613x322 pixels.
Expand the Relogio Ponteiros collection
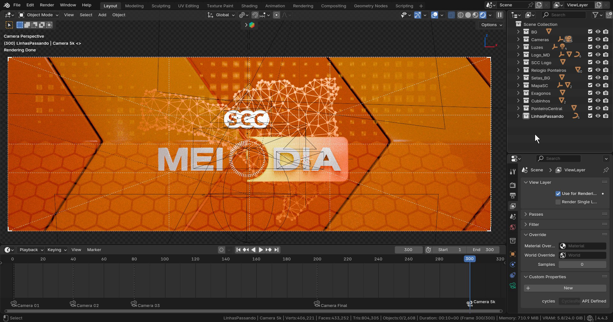click(x=518, y=70)
